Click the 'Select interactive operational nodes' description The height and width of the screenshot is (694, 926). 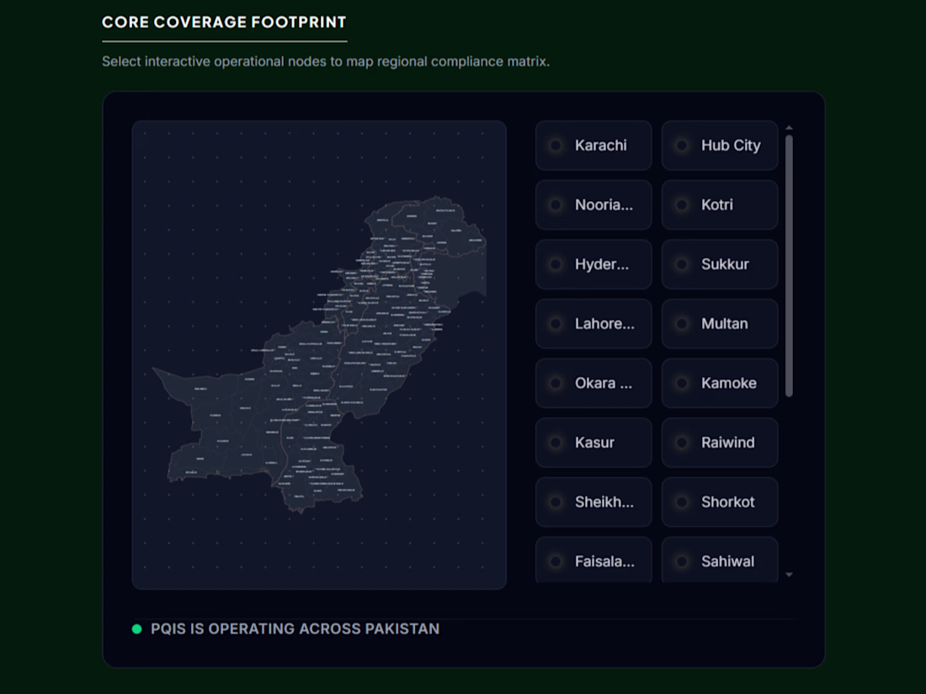click(326, 61)
